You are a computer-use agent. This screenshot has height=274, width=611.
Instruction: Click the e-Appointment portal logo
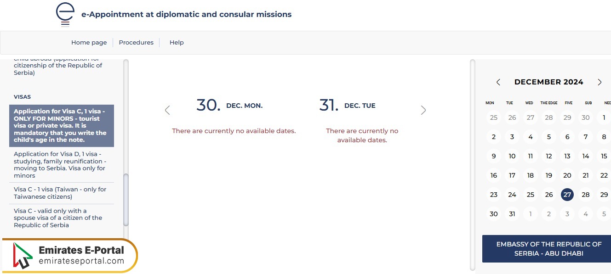pos(65,14)
